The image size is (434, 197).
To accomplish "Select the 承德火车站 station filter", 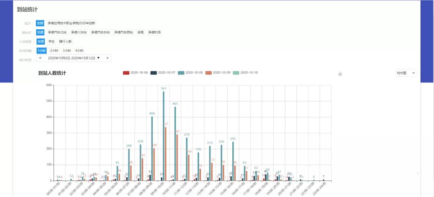I will pos(79,32).
